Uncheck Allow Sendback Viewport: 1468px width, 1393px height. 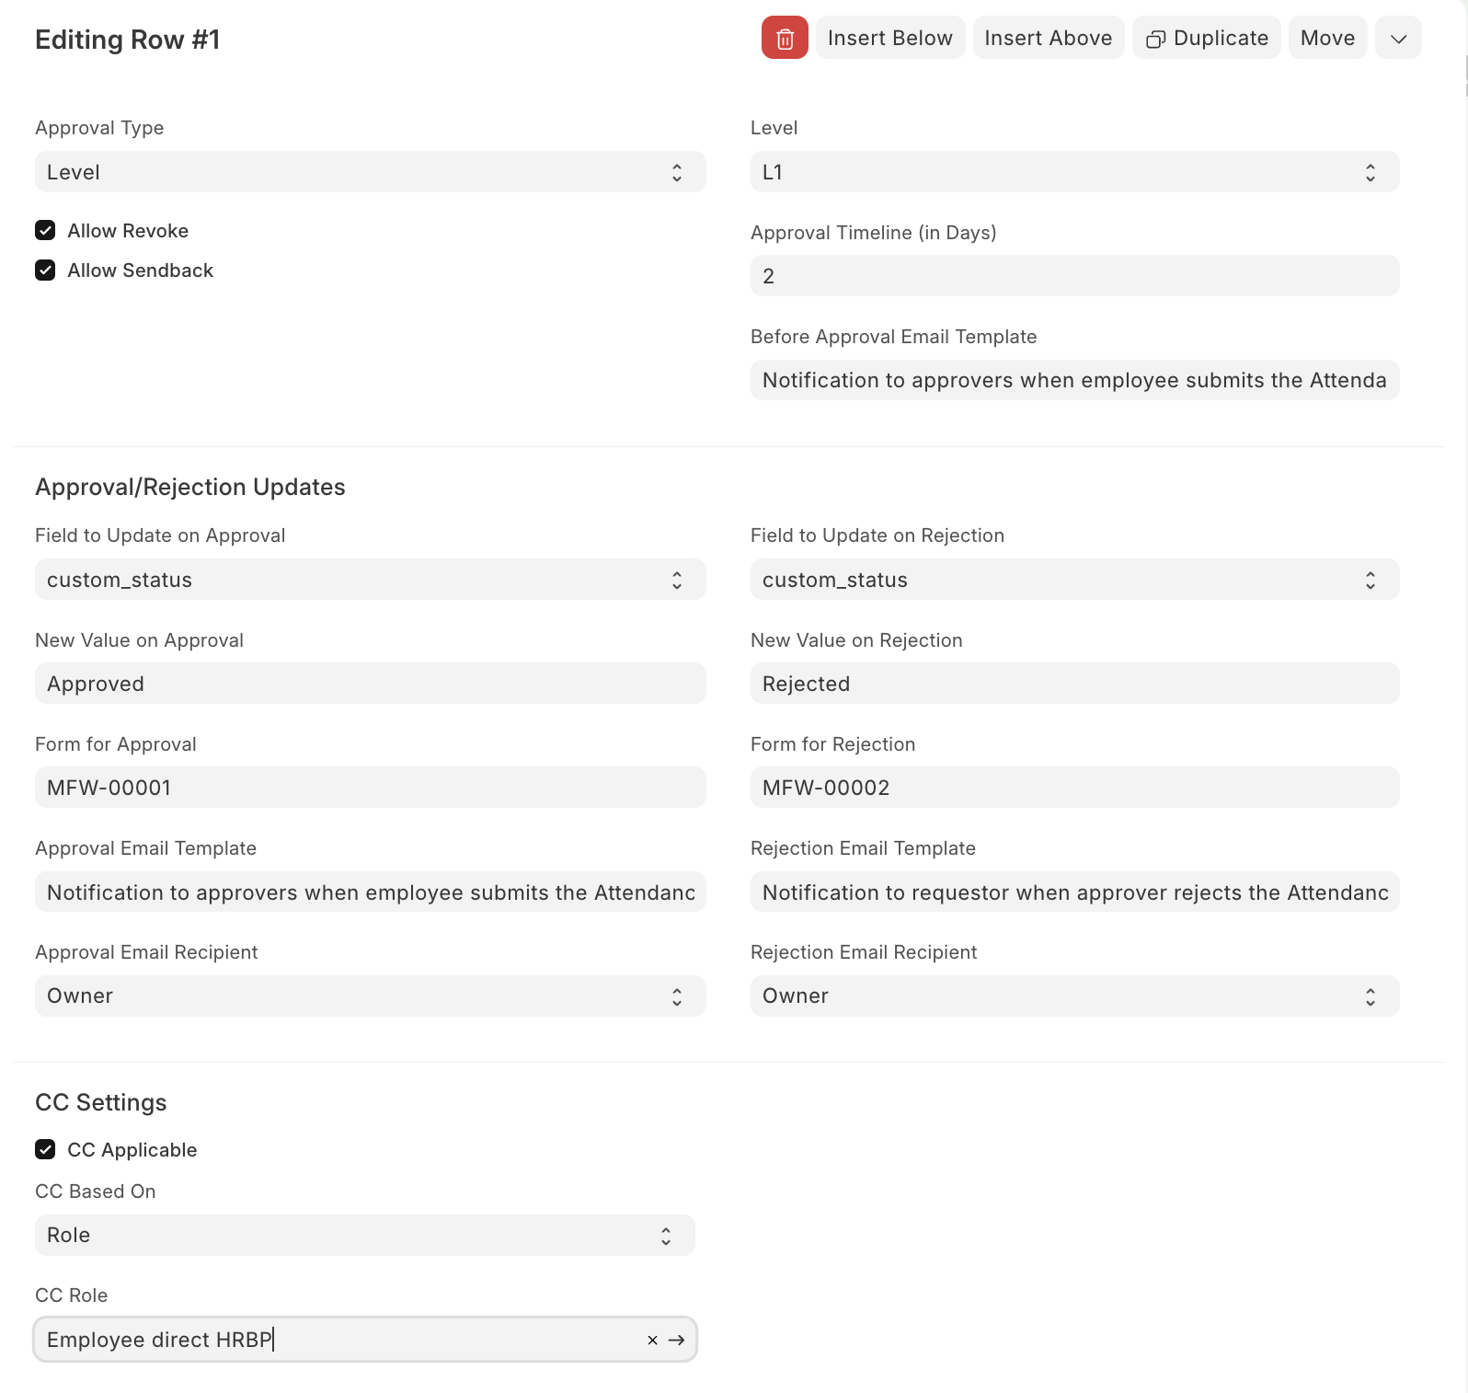click(x=45, y=270)
